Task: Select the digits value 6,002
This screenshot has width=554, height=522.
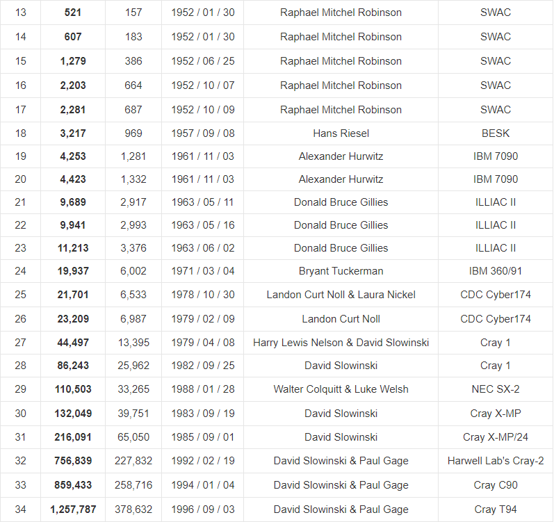Action: click(133, 271)
